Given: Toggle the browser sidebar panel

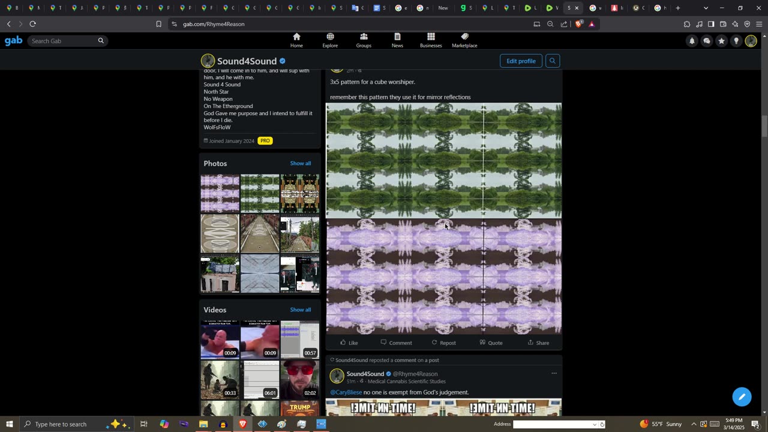Looking at the screenshot, I should point(711,24).
